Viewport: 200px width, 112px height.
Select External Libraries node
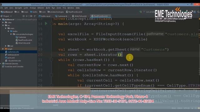pyautogui.click(x=10, y=63)
